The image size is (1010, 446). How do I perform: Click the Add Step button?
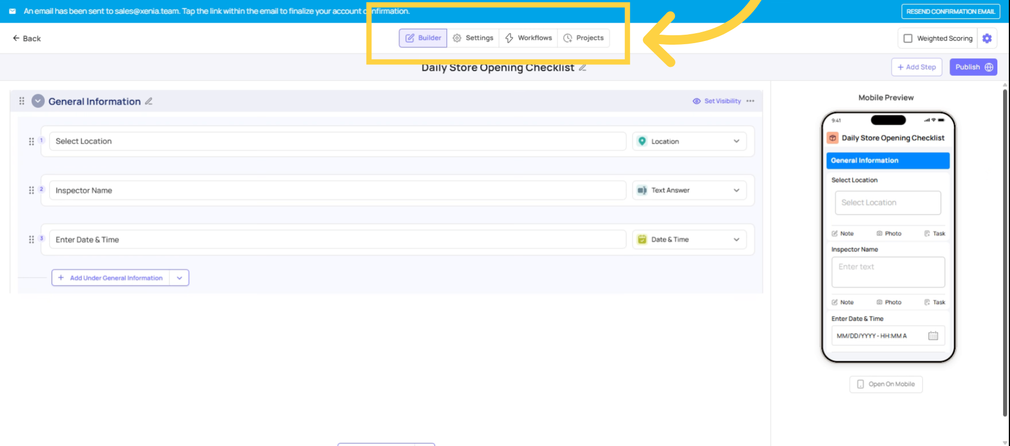916,67
